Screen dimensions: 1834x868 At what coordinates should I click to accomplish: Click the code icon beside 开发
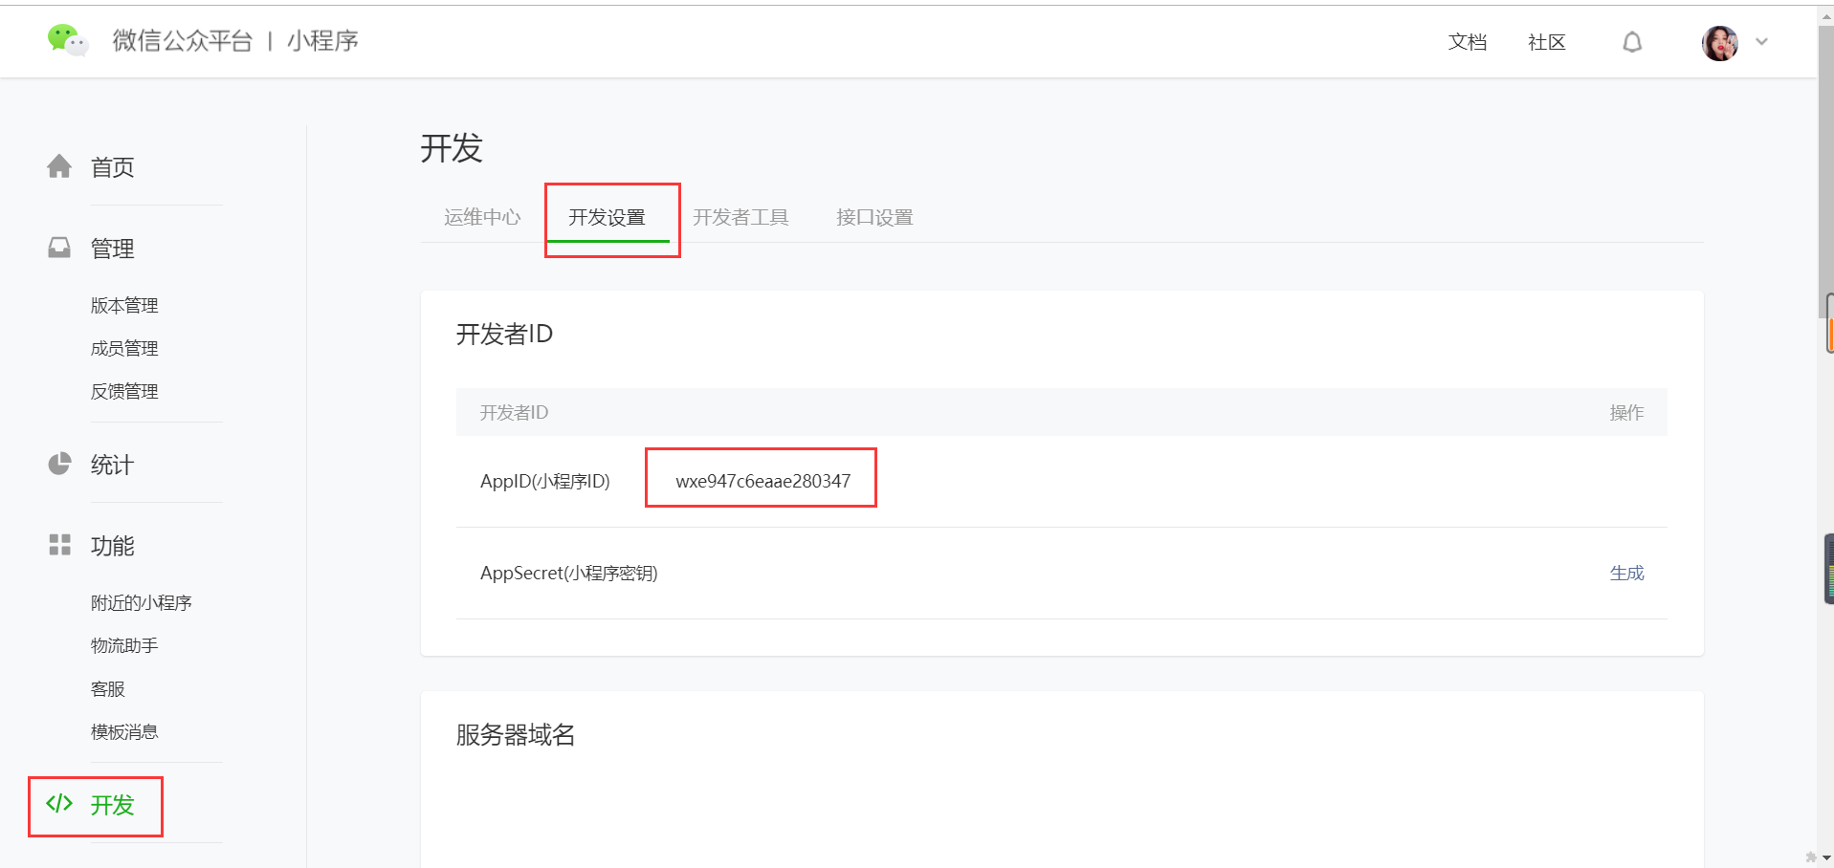click(59, 803)
